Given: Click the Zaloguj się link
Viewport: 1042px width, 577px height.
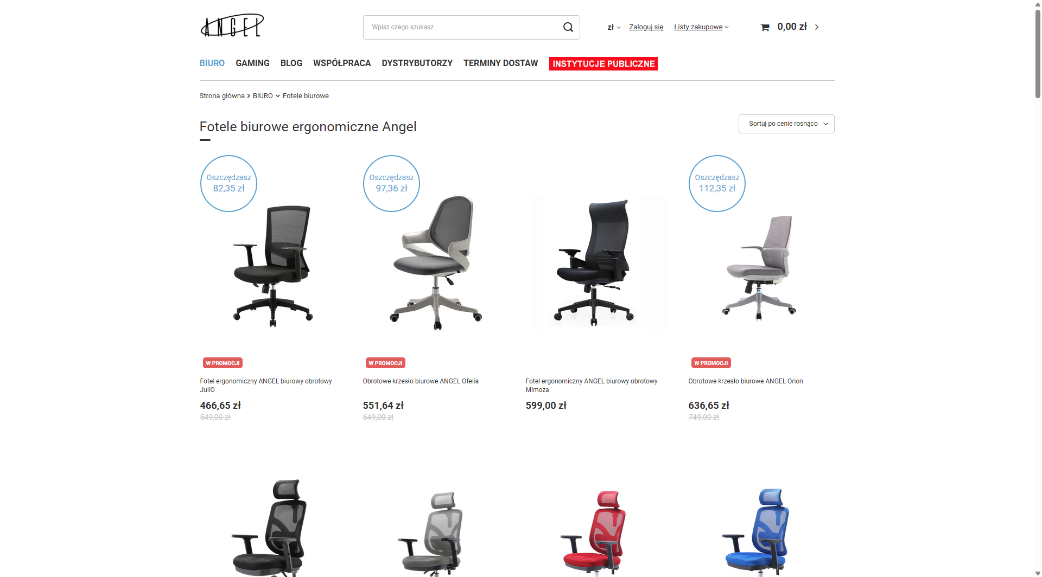Looking at the screenshot, I should tap(646, 27).
